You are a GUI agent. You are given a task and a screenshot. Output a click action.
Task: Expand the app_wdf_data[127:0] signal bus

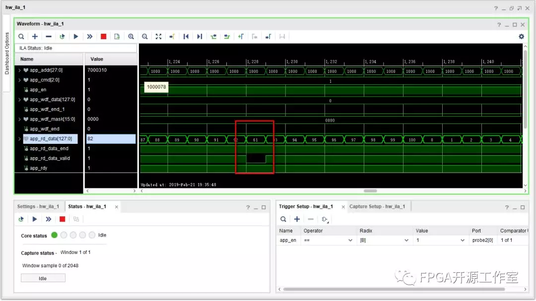pos(20,100)
